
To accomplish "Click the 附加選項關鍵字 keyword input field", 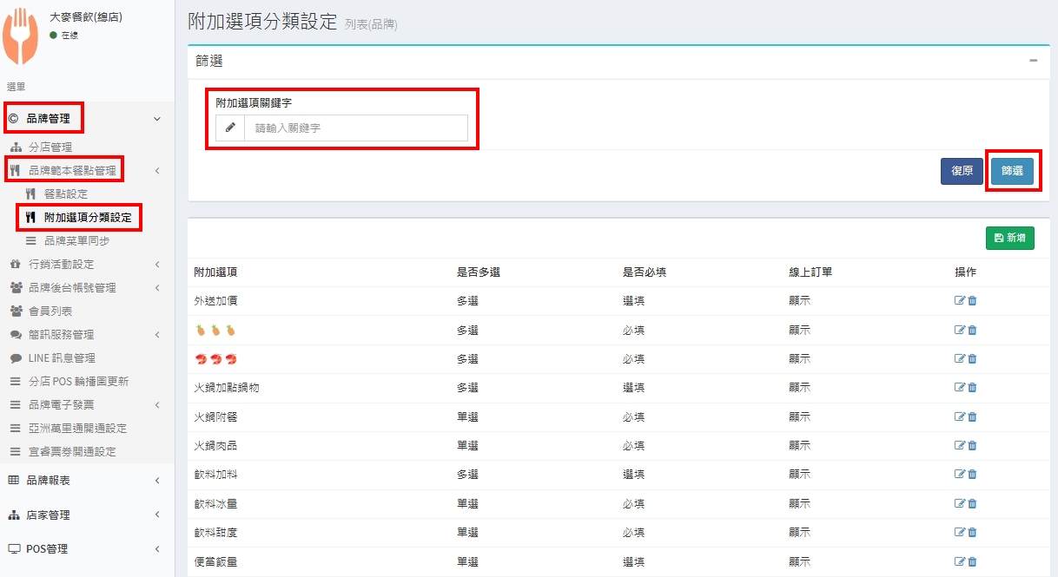I will tap(355, 128).
